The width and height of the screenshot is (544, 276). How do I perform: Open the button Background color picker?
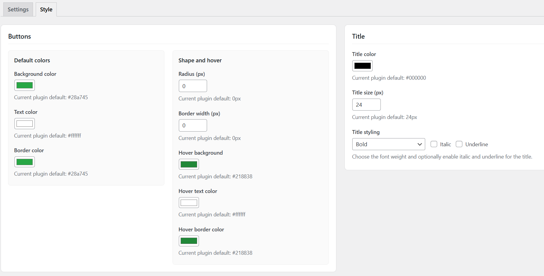(24, 85)
